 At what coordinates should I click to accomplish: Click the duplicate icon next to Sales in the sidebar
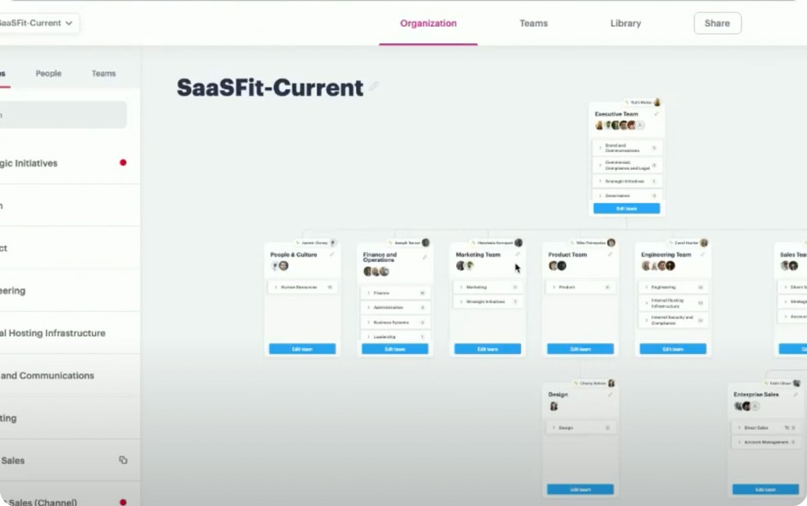pyautogui.click(x=122, y=460)
